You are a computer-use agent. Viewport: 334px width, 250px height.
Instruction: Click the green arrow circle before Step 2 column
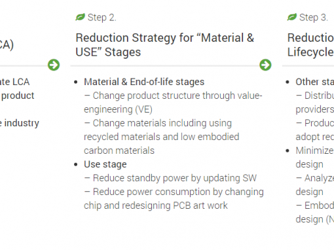tap(54, 65)
